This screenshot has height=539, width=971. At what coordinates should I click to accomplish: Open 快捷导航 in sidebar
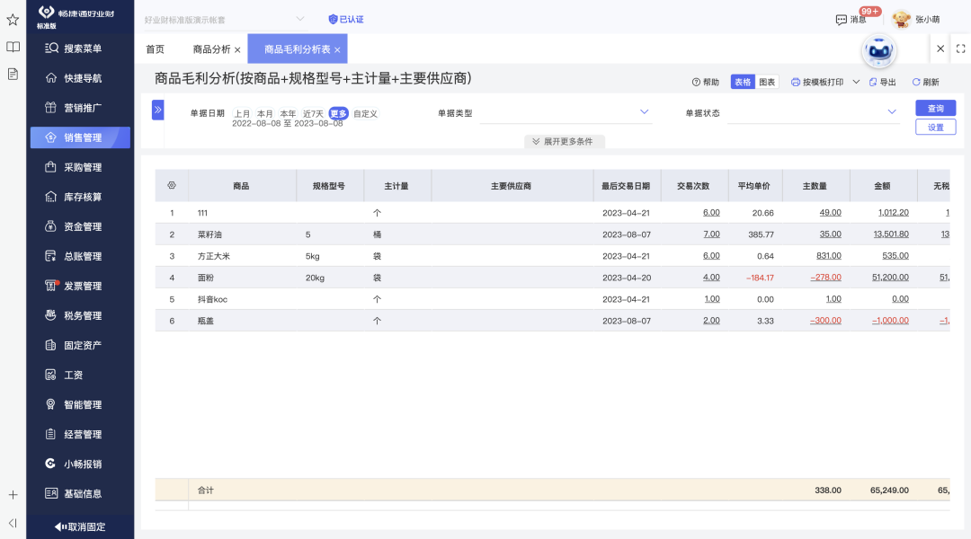pyautogui.click(x=81, y=78)
